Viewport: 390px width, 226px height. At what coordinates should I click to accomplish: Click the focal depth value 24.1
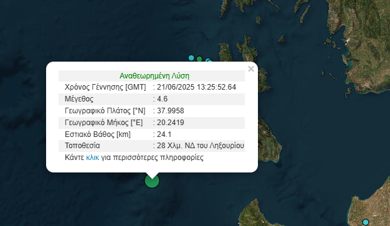click(164, 134)
